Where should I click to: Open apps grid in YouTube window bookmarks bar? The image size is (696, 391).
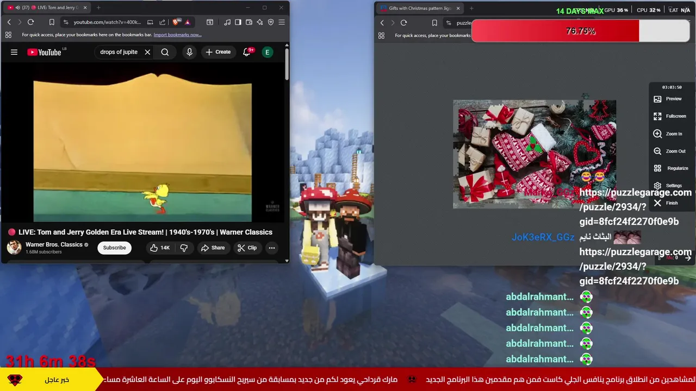[8, 35]
